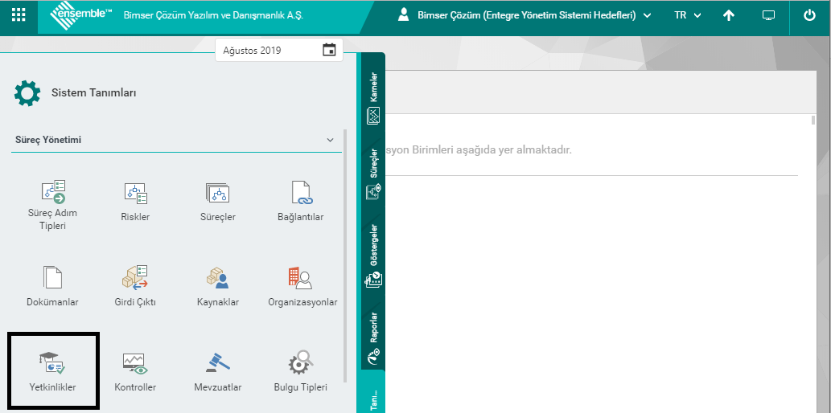Open the Bulgu Tipleri definitions
The height and width of the screenshot is (413, 831).
tap(301, 371)
